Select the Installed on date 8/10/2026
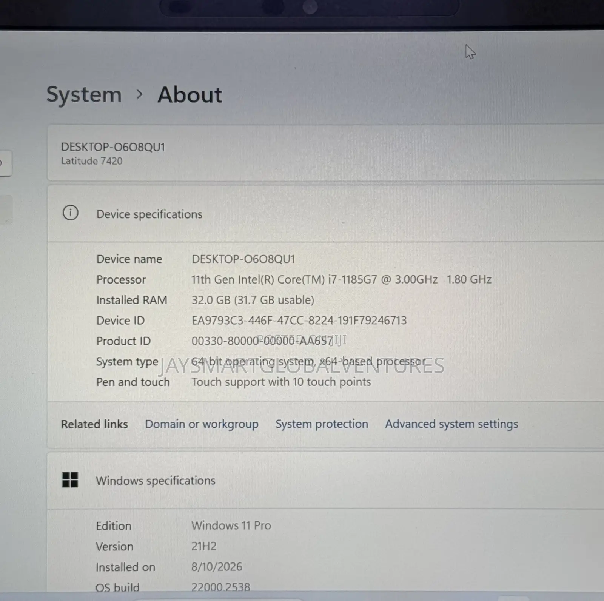Image resolution: width=604 pixels, height=601 pixels. [217, 567]
